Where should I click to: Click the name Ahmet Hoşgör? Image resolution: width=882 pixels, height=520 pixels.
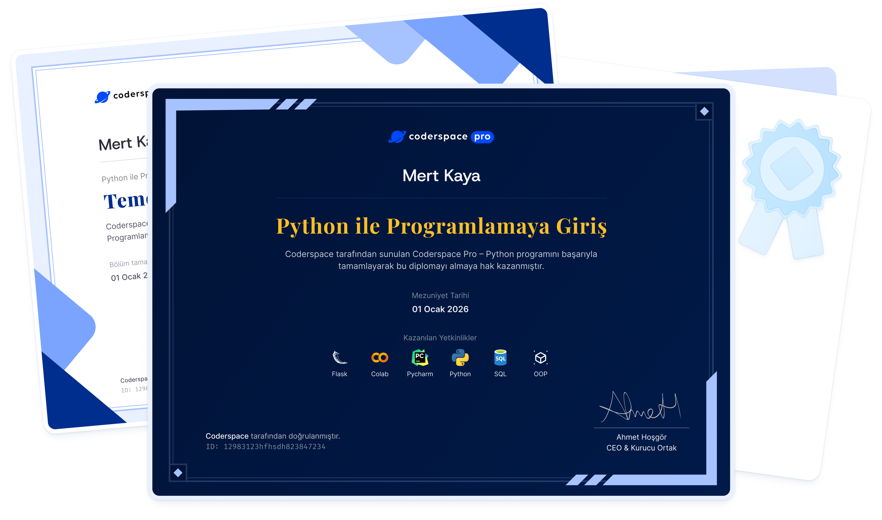(x=641, y=437)
